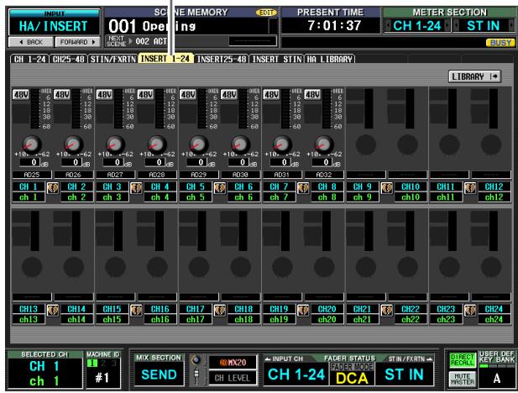Adjust the AD28 gain knob

[157, 144]
